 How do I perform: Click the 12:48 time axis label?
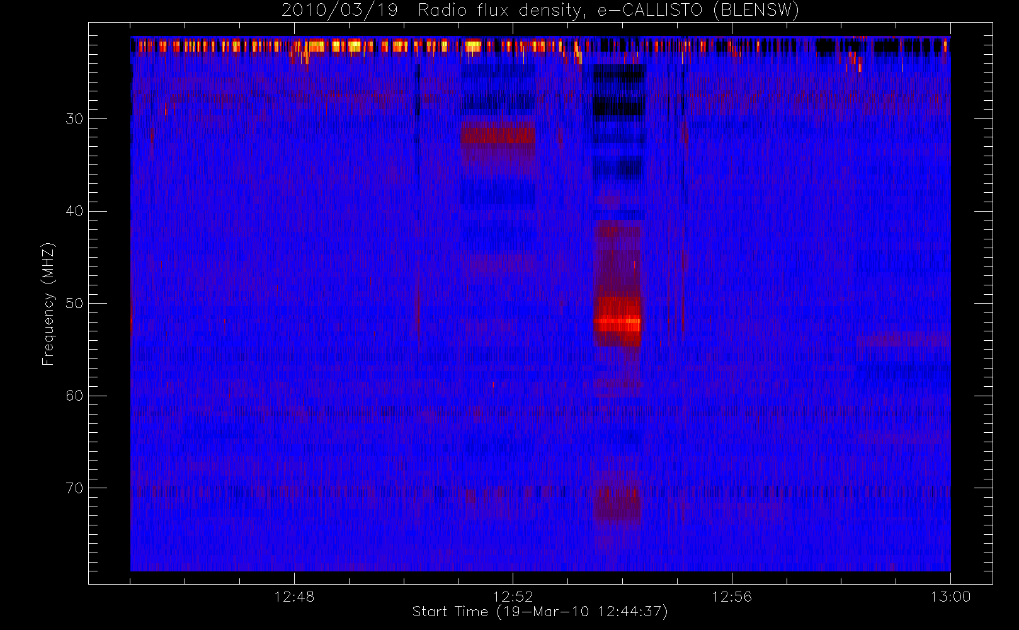pos(294,597)
